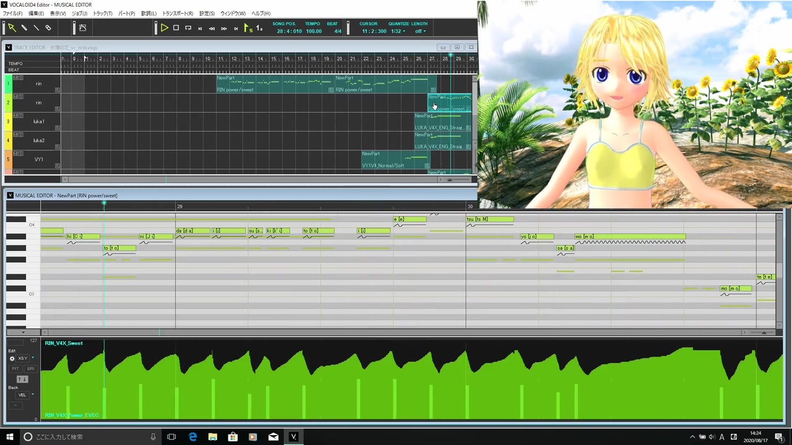Toggle the render icon on track 2 rin
Viewport: 792px width, 445px height.
pyautogui.click(x=58, y=109)
